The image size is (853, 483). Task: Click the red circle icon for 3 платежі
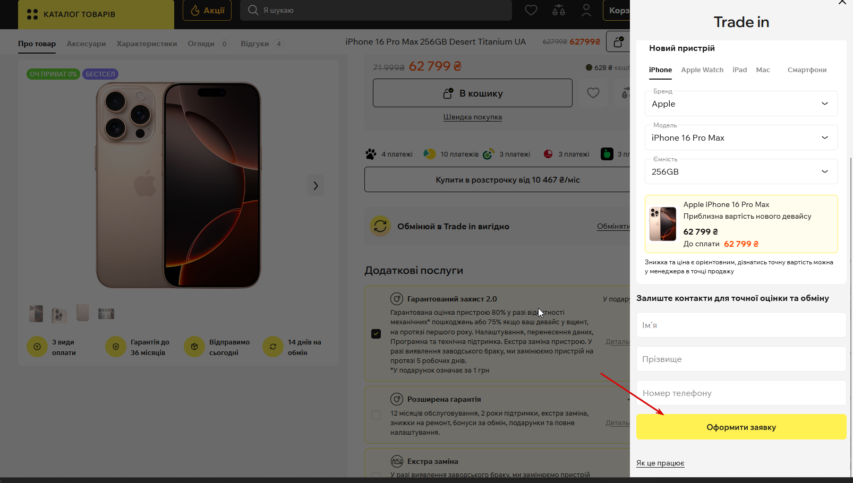point(548,154)
